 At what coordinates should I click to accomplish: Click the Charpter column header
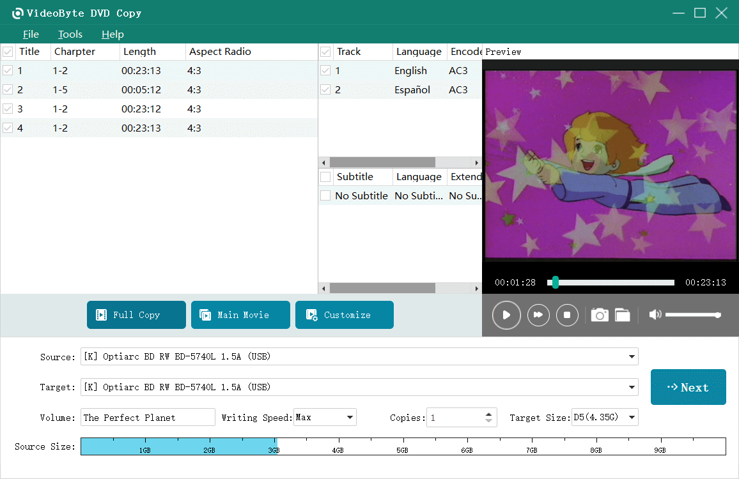tap(85, 52)
